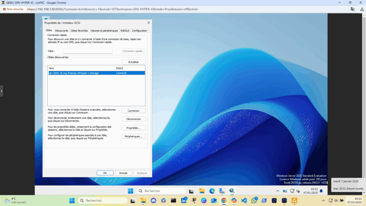Viewport: 366px width, 206px height.
Task: Click the Connexion rapide button
Action: tap(134, 51)
